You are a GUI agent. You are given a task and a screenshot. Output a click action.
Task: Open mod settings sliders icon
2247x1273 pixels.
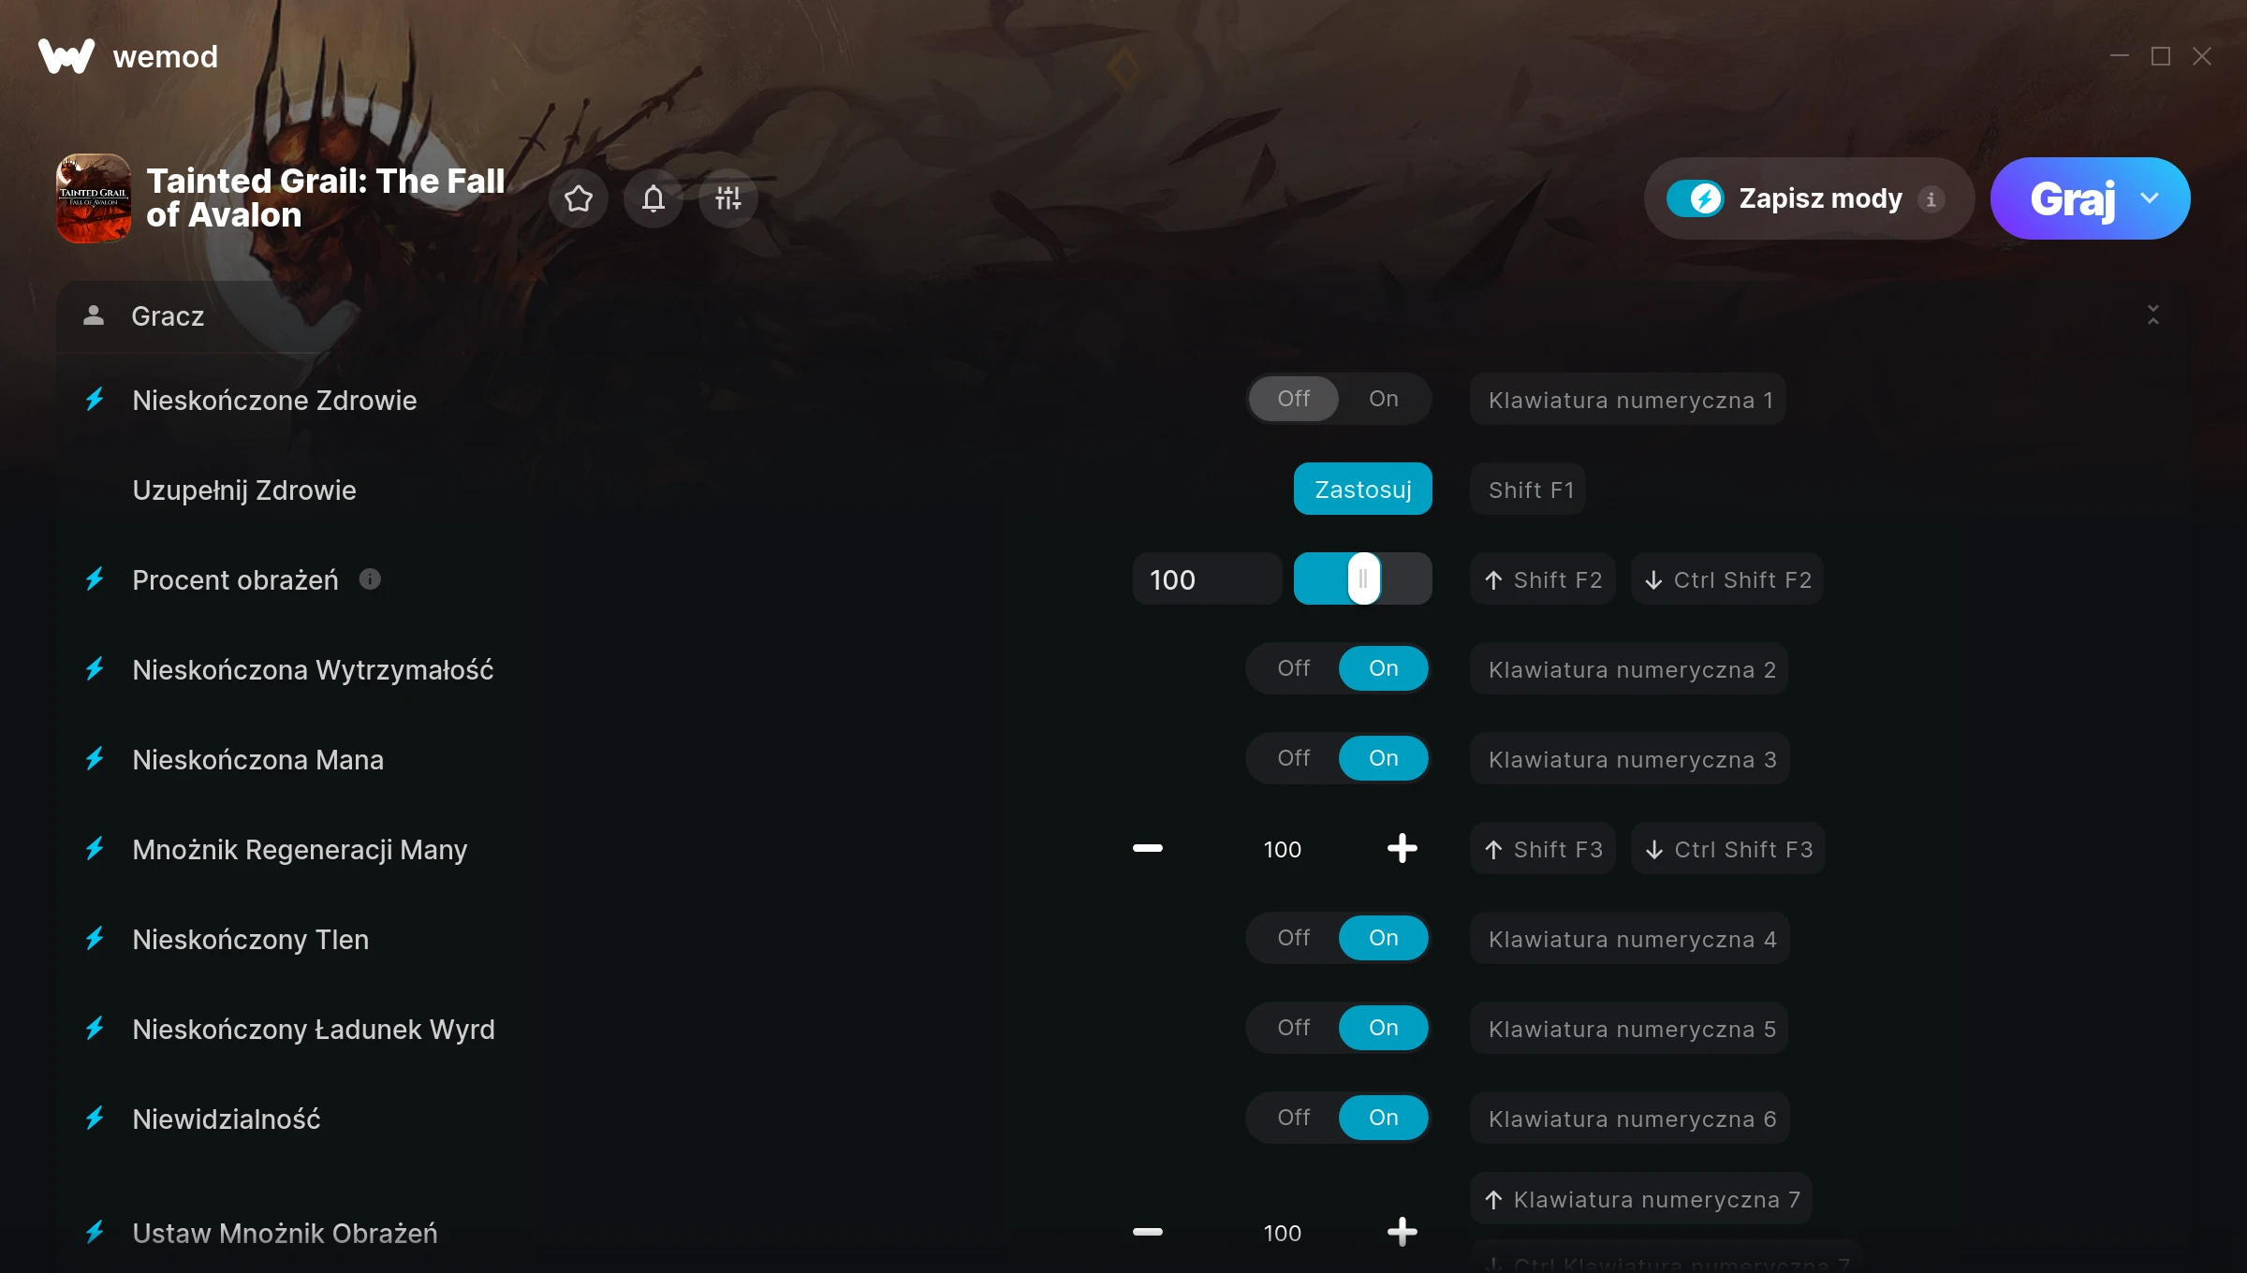tap(728, 198)
